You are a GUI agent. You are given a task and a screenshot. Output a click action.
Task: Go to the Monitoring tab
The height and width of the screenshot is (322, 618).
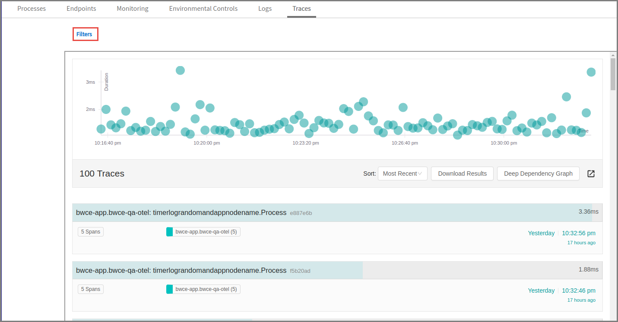tap(133, 9)
